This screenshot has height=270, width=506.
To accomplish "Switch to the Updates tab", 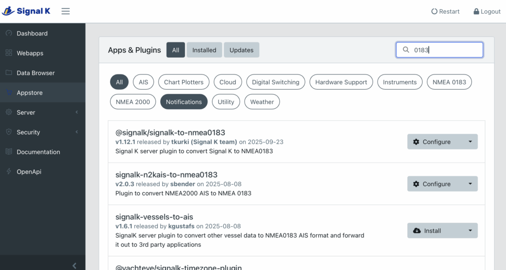I will point(241,50).
